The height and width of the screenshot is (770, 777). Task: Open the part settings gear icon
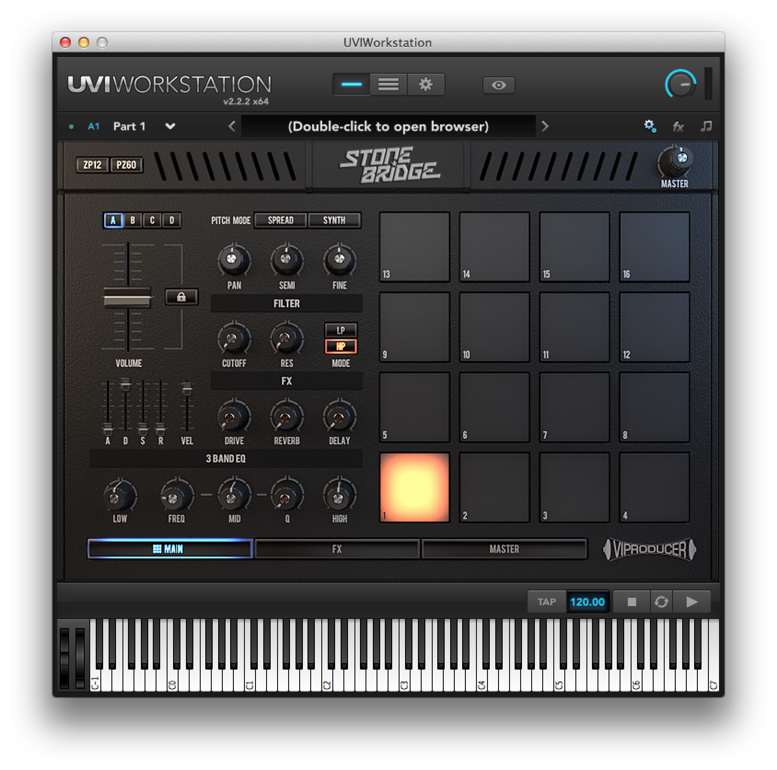coord(650,126)
